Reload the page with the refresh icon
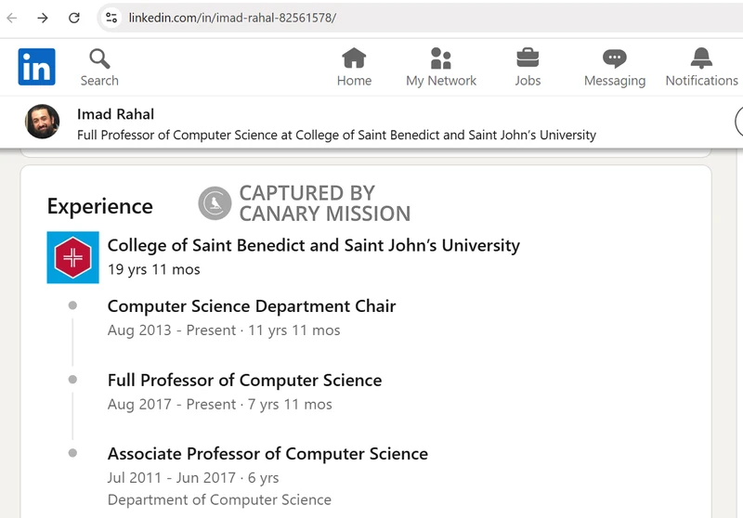 (74, 18)
